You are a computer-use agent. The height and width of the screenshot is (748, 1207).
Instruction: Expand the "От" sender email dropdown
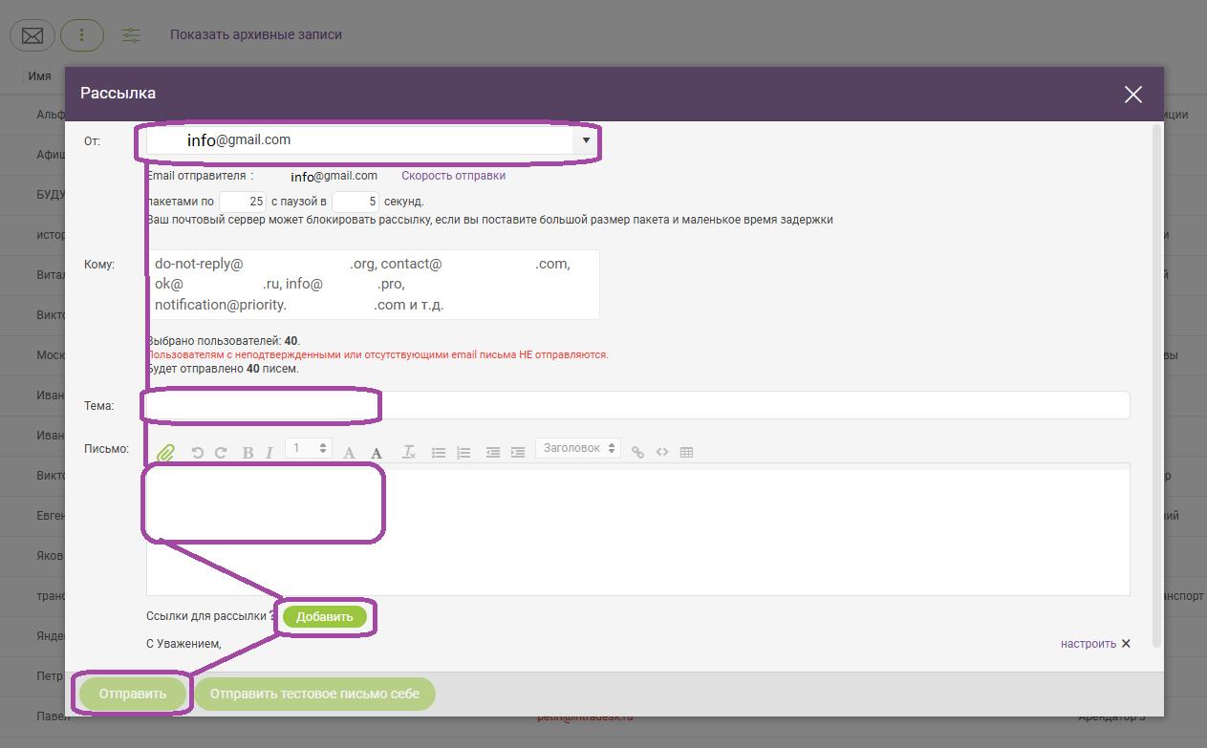pyautogui.click(x=585, y=140)
